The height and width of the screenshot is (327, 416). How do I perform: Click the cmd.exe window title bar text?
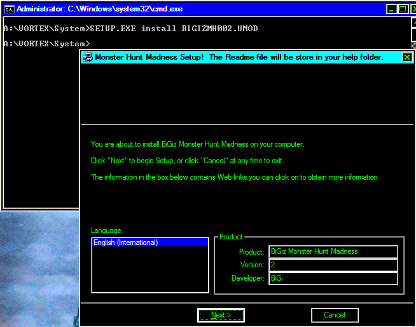[x=99, y=9]
